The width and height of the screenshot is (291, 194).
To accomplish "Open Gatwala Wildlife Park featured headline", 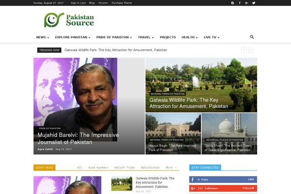I will [189, 103].
